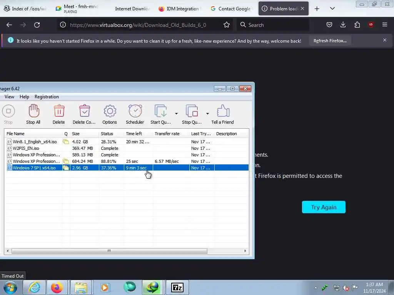The height and width of the screenshot is (295, 394).
Task: Open the Firefox downloads panel
Action: (x=343, y=25)
